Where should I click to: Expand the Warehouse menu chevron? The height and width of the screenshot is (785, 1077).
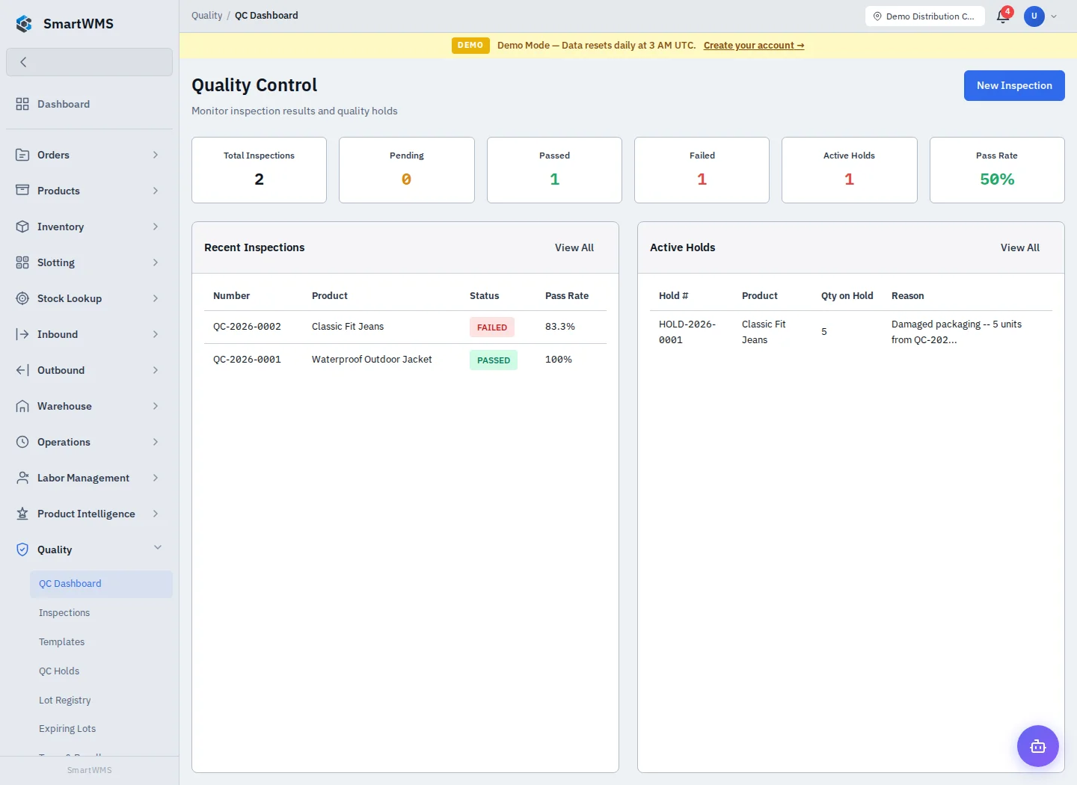tap(156, 406)
